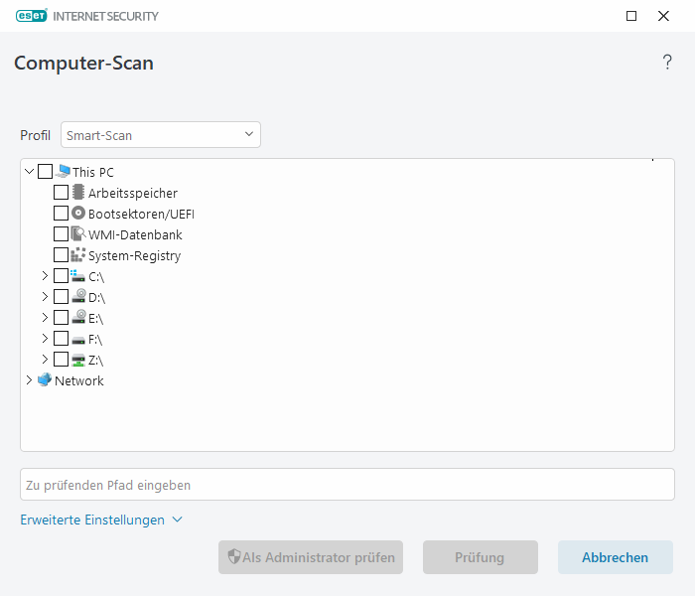Open help via question mark icon

(667, 63)
